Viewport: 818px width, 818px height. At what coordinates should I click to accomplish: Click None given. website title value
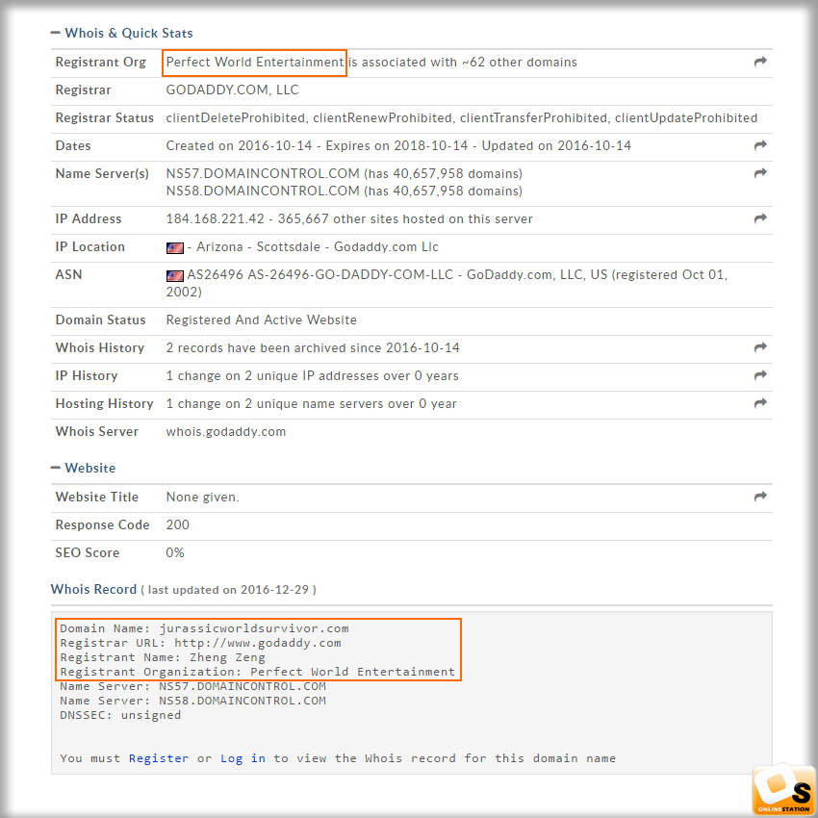[202, 498]
